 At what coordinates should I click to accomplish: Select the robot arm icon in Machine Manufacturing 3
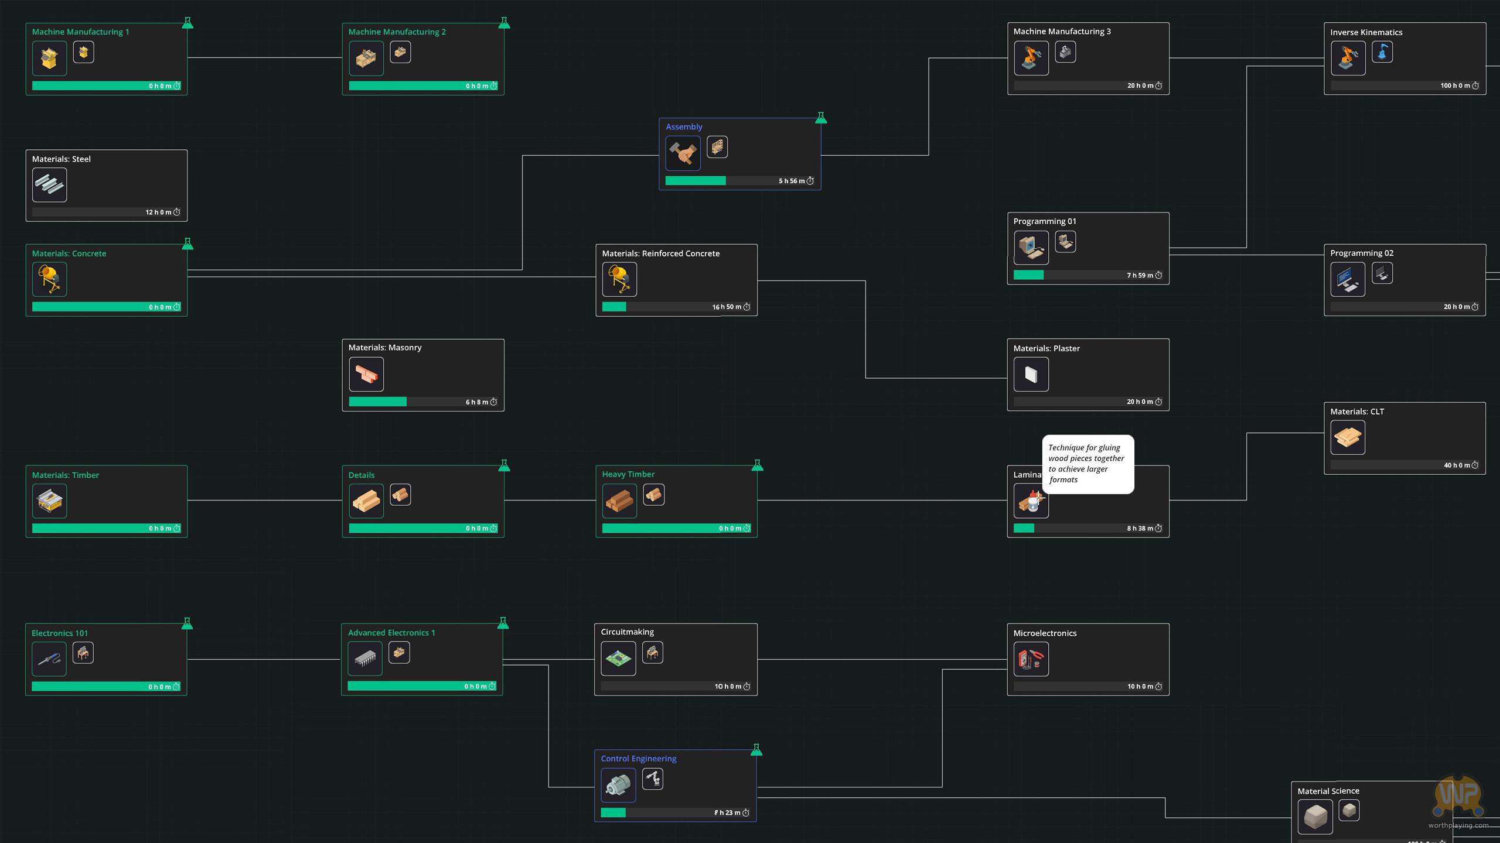1031,58
